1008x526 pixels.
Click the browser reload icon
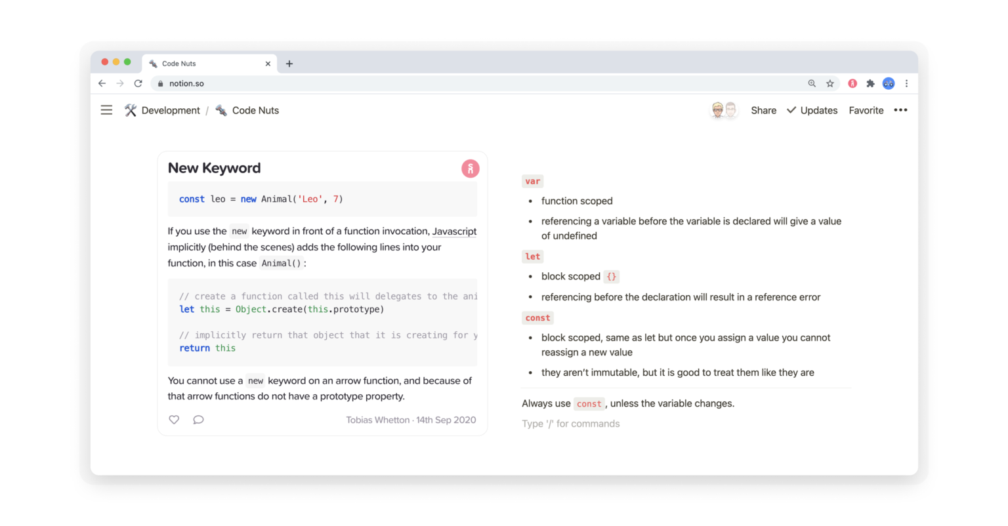[138, 83]
